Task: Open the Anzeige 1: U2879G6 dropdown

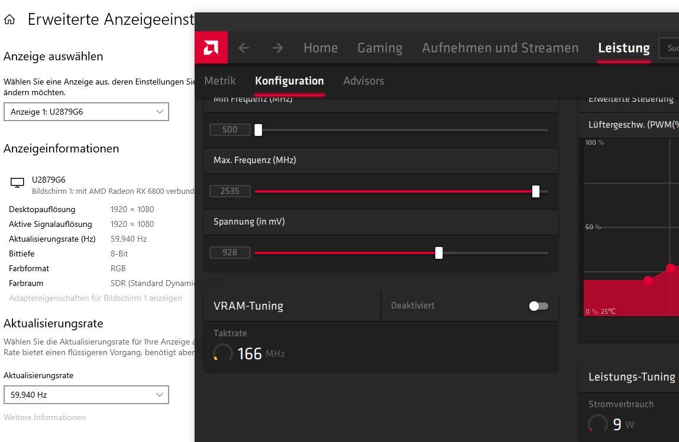Action: coord(86,112)
